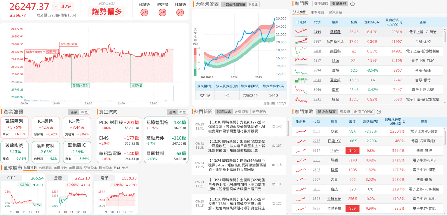
Task: Switch 產業強弱 panel to 概念
Action: [x=84, y=112]
